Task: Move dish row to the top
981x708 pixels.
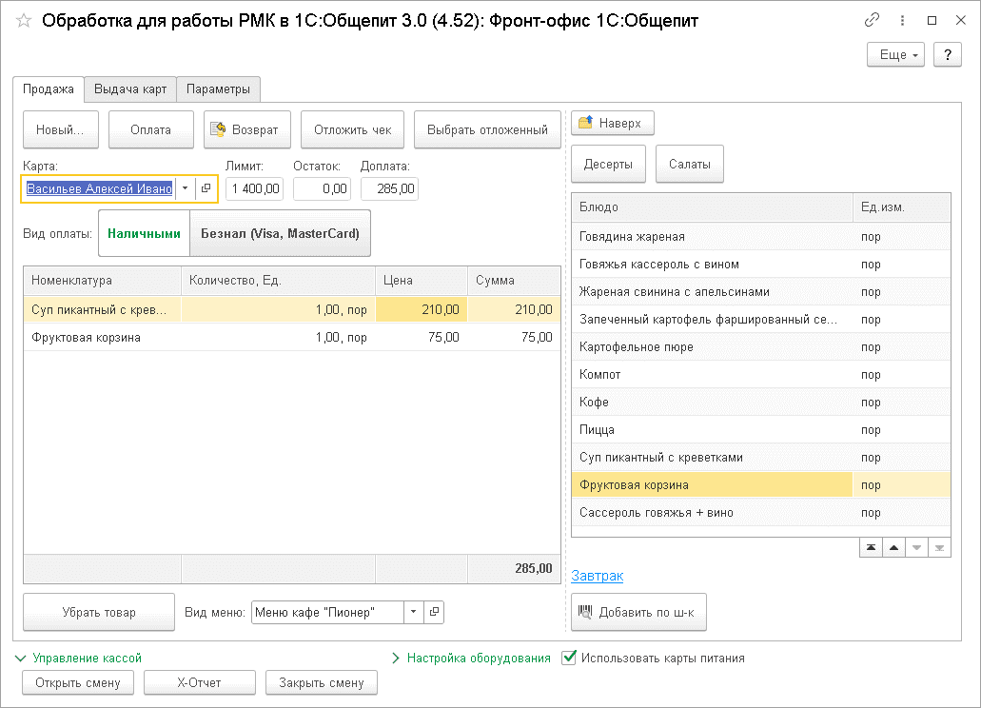Action: click(x=871, y=547)
